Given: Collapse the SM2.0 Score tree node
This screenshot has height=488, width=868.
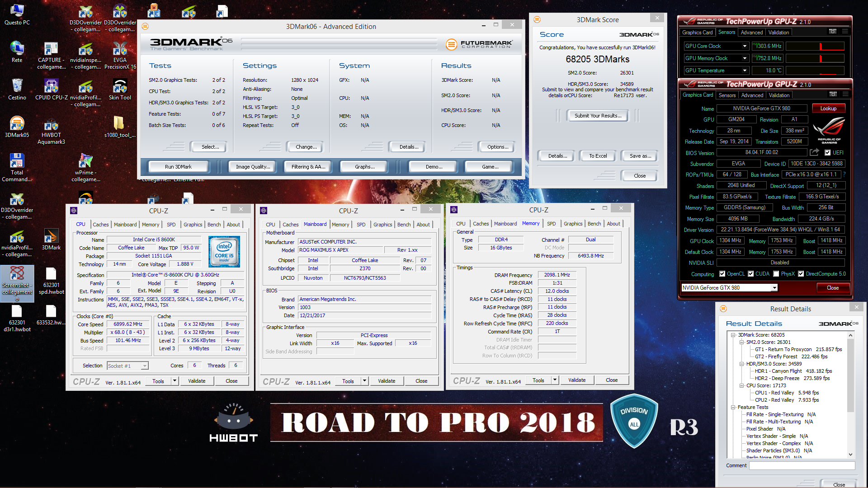Looking at the screenshot, I should (742, 343).
